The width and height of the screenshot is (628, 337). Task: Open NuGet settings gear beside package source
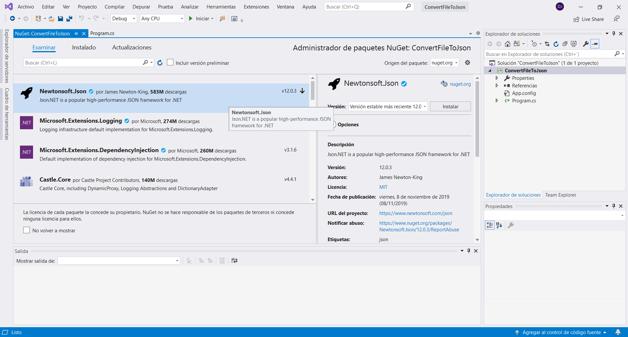(467, 63)
